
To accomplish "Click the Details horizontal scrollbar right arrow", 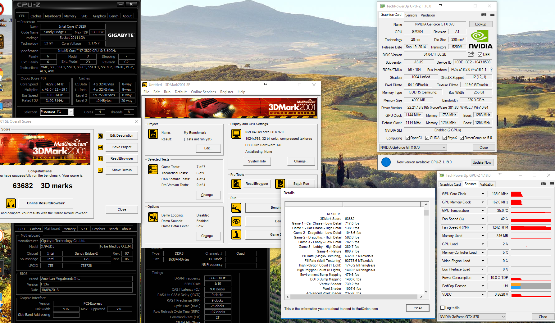I will 421,297.
